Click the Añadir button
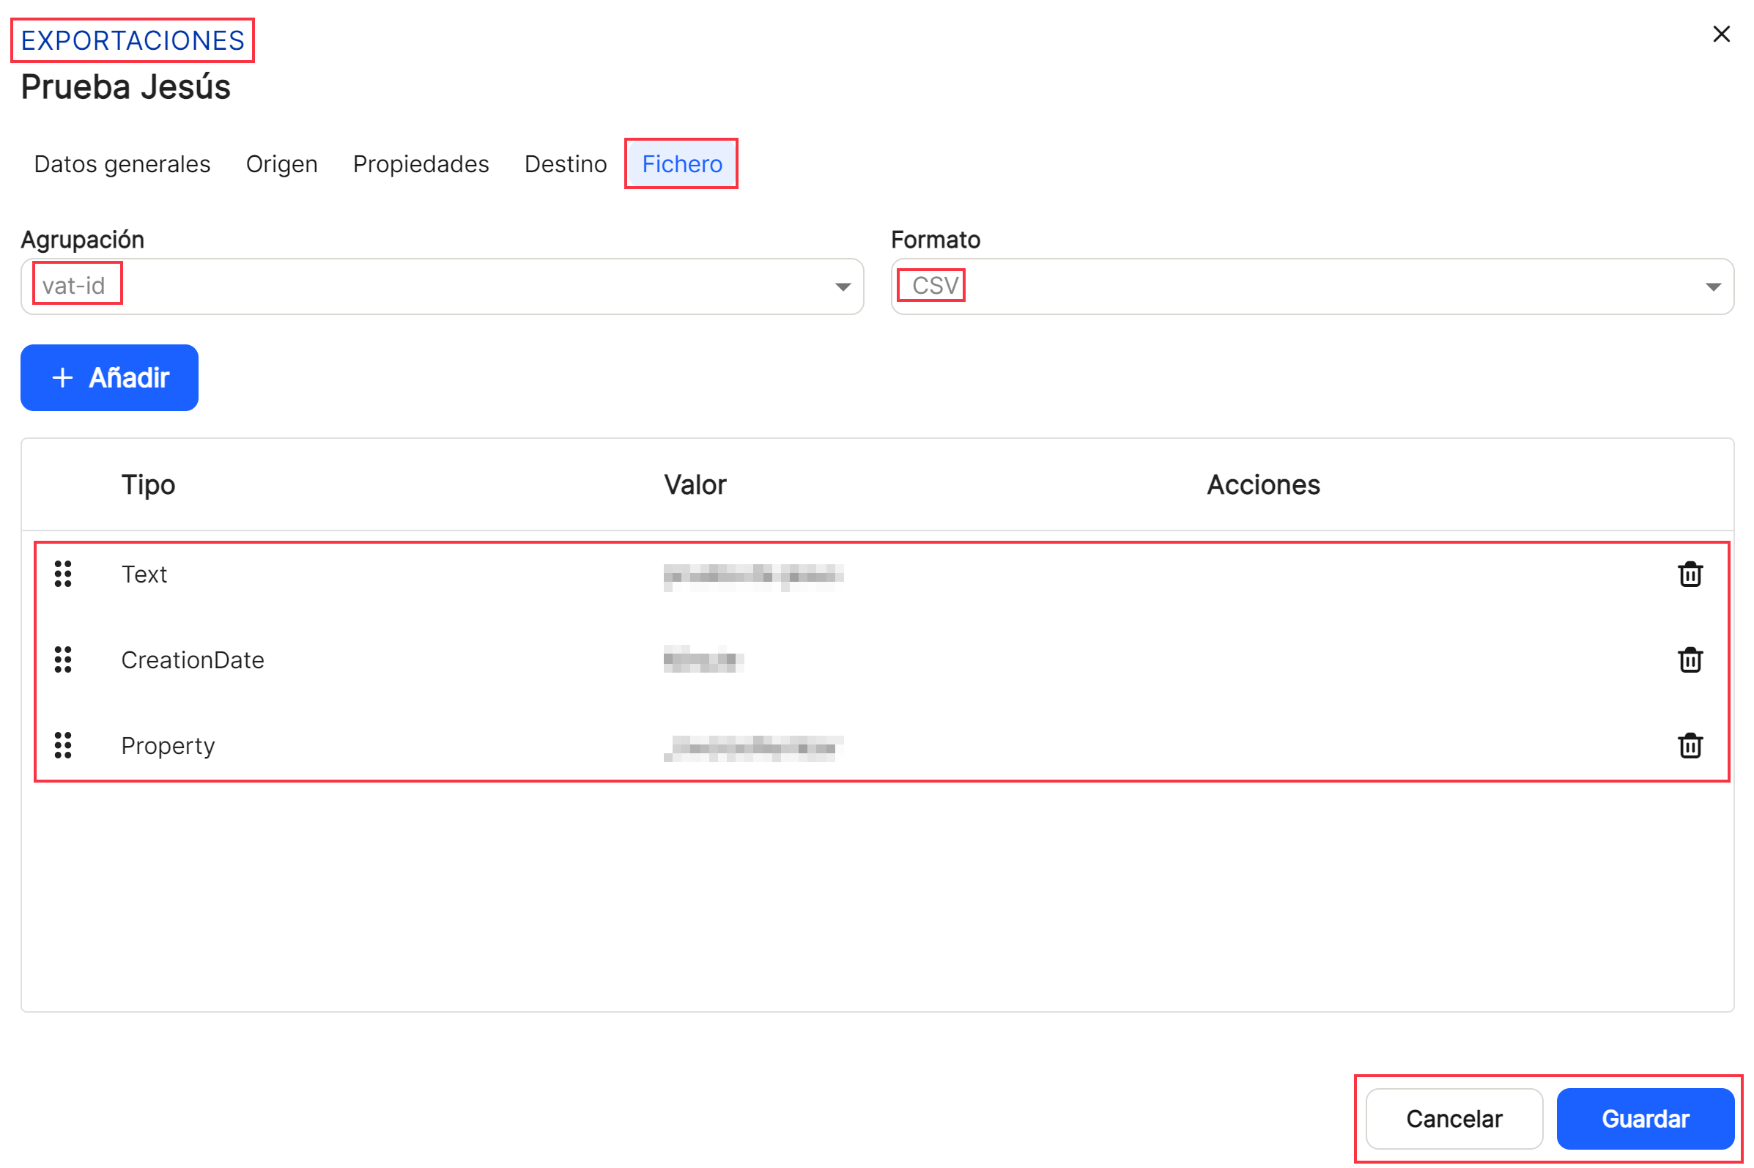The width and height of the screenshot is (1754, 1168). coord(109,377)
